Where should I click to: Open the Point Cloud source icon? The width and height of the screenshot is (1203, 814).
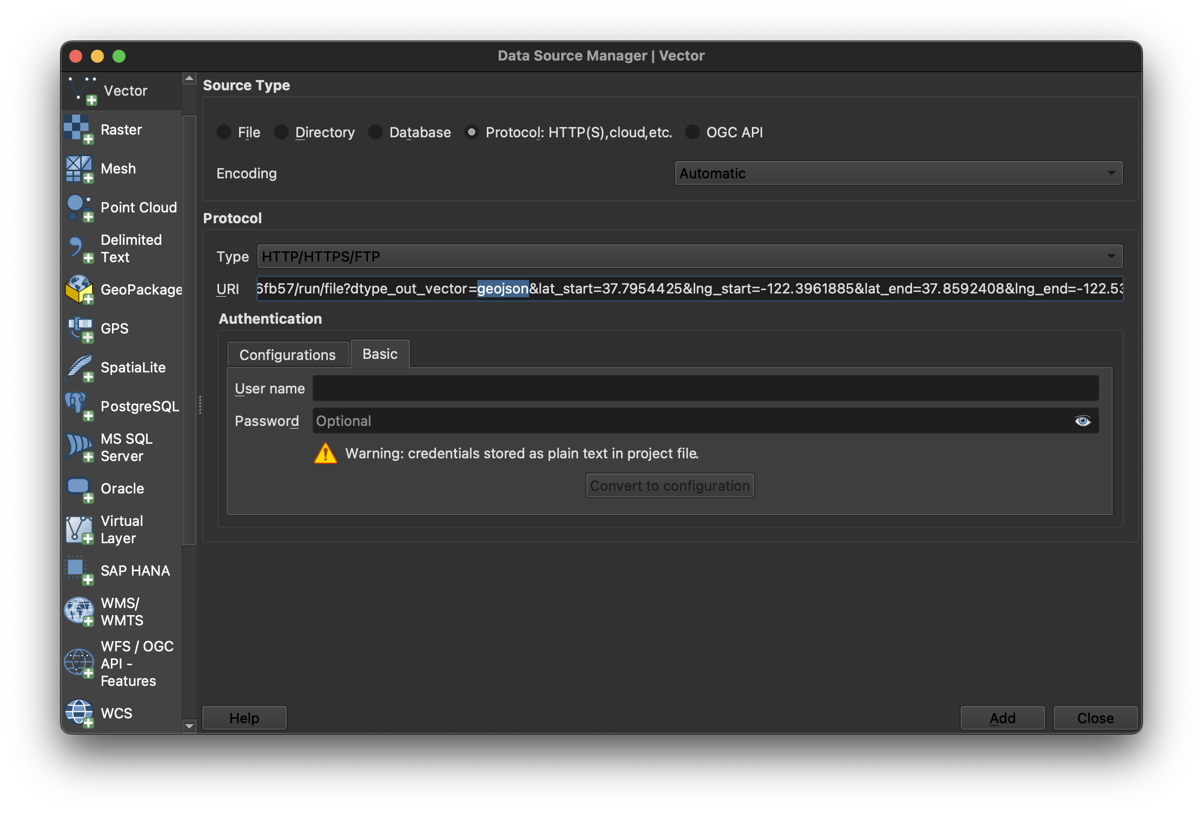coord(79,208)
